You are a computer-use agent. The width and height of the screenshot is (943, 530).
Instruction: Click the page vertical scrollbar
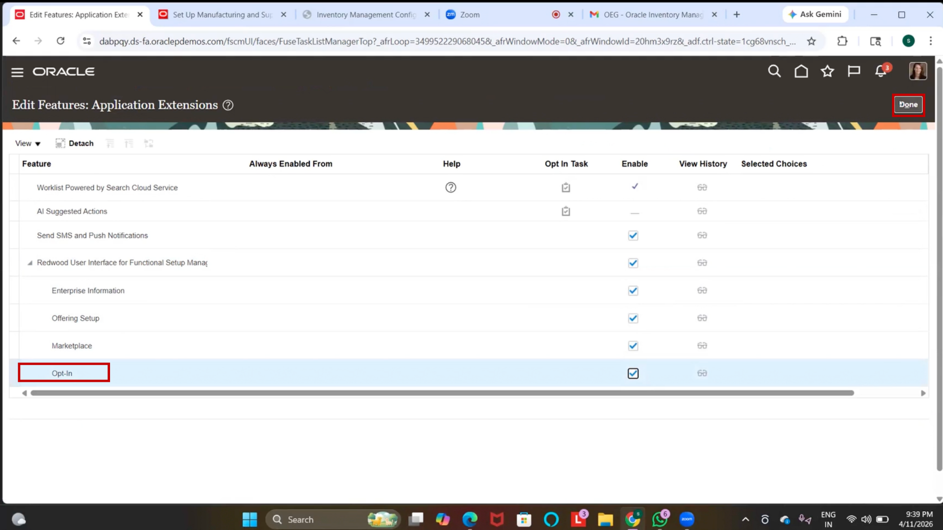(939, 270)
